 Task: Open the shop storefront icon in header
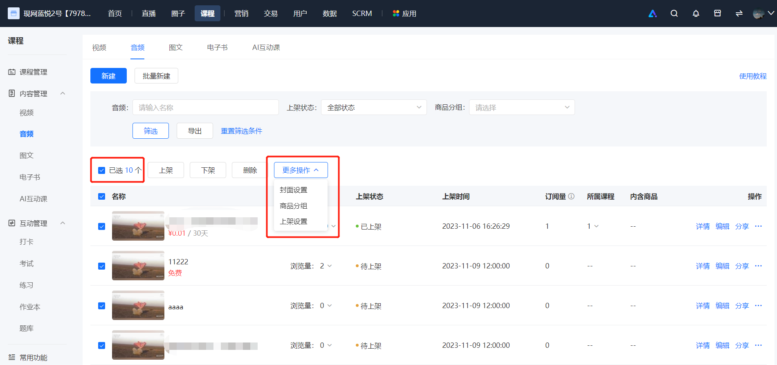coord(717,14)
